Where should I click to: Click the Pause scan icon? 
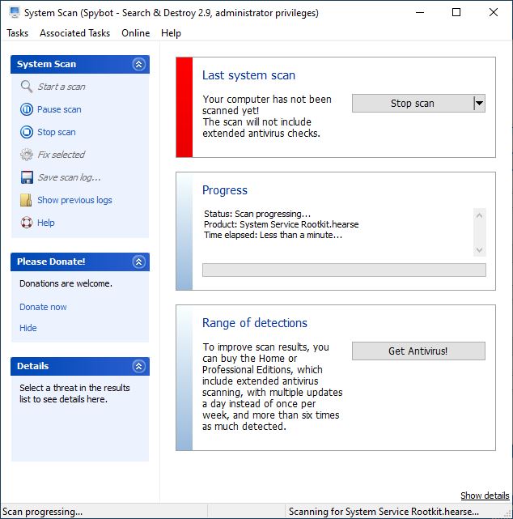(27, 109)
